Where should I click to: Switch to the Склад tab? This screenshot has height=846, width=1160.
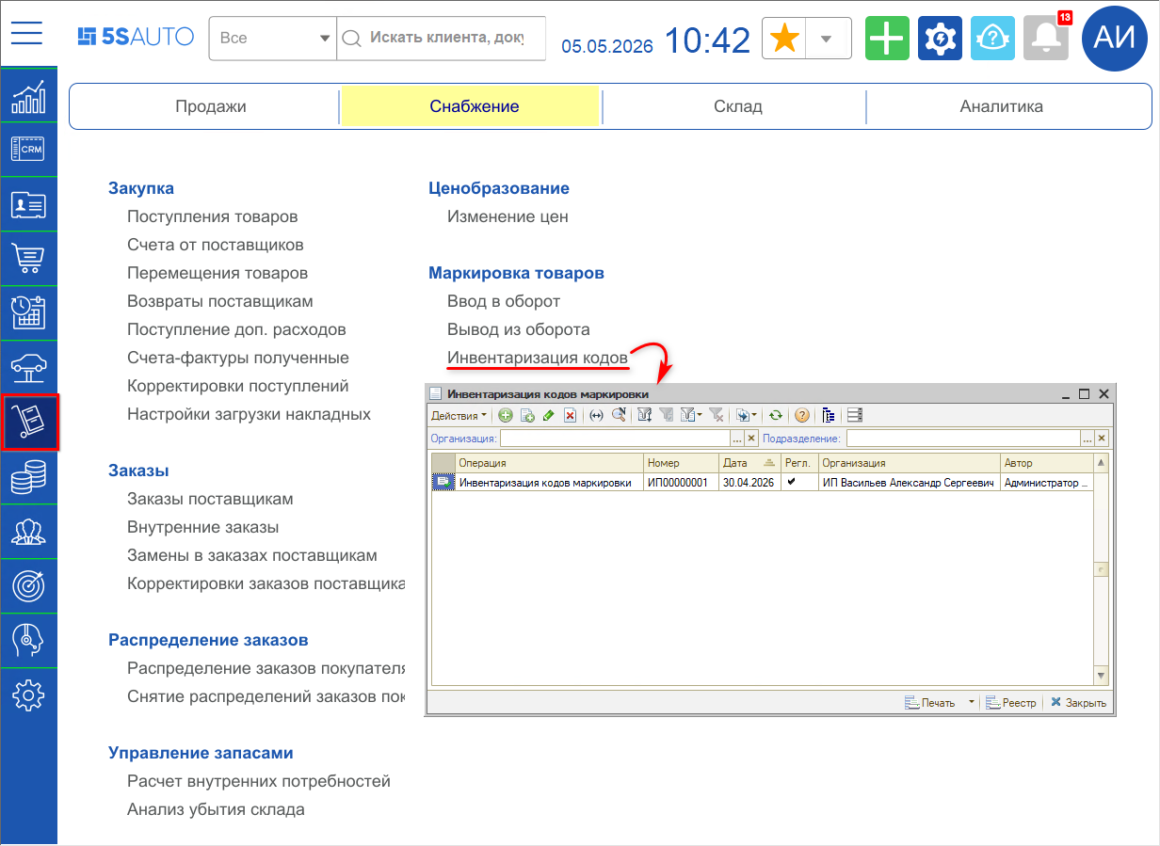click(738, 106)
